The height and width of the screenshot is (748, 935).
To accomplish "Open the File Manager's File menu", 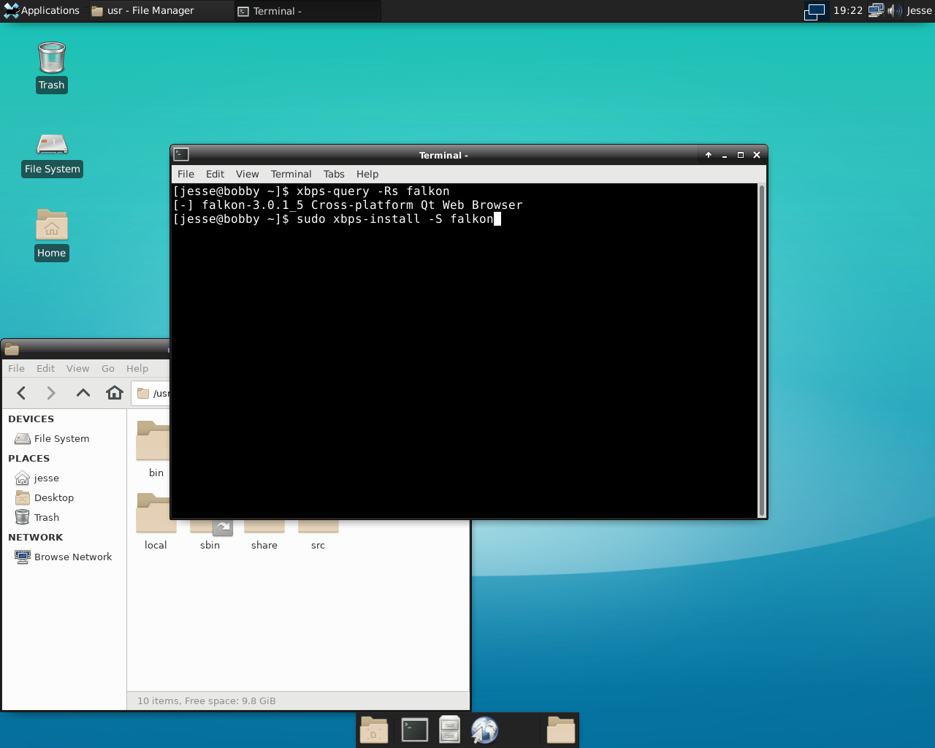I will click(x=16, y=368).
